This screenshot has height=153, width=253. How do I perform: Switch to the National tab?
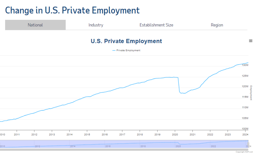[x=35, y=25]
